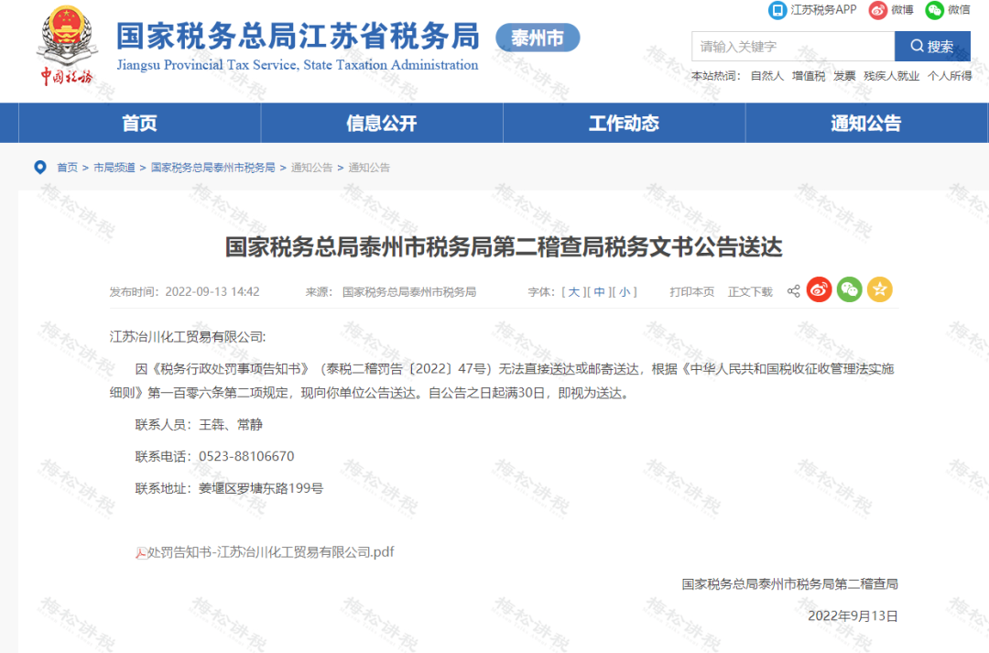This screenshot has width=989, height=653.
Task: Set font size to 小
Action: click(x=625, y=292)
